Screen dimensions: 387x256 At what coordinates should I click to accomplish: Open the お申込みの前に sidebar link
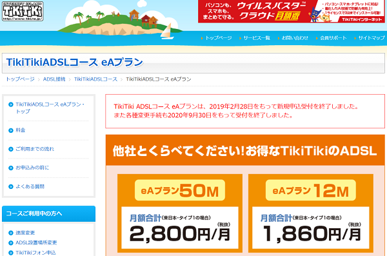tap(32, 168)
